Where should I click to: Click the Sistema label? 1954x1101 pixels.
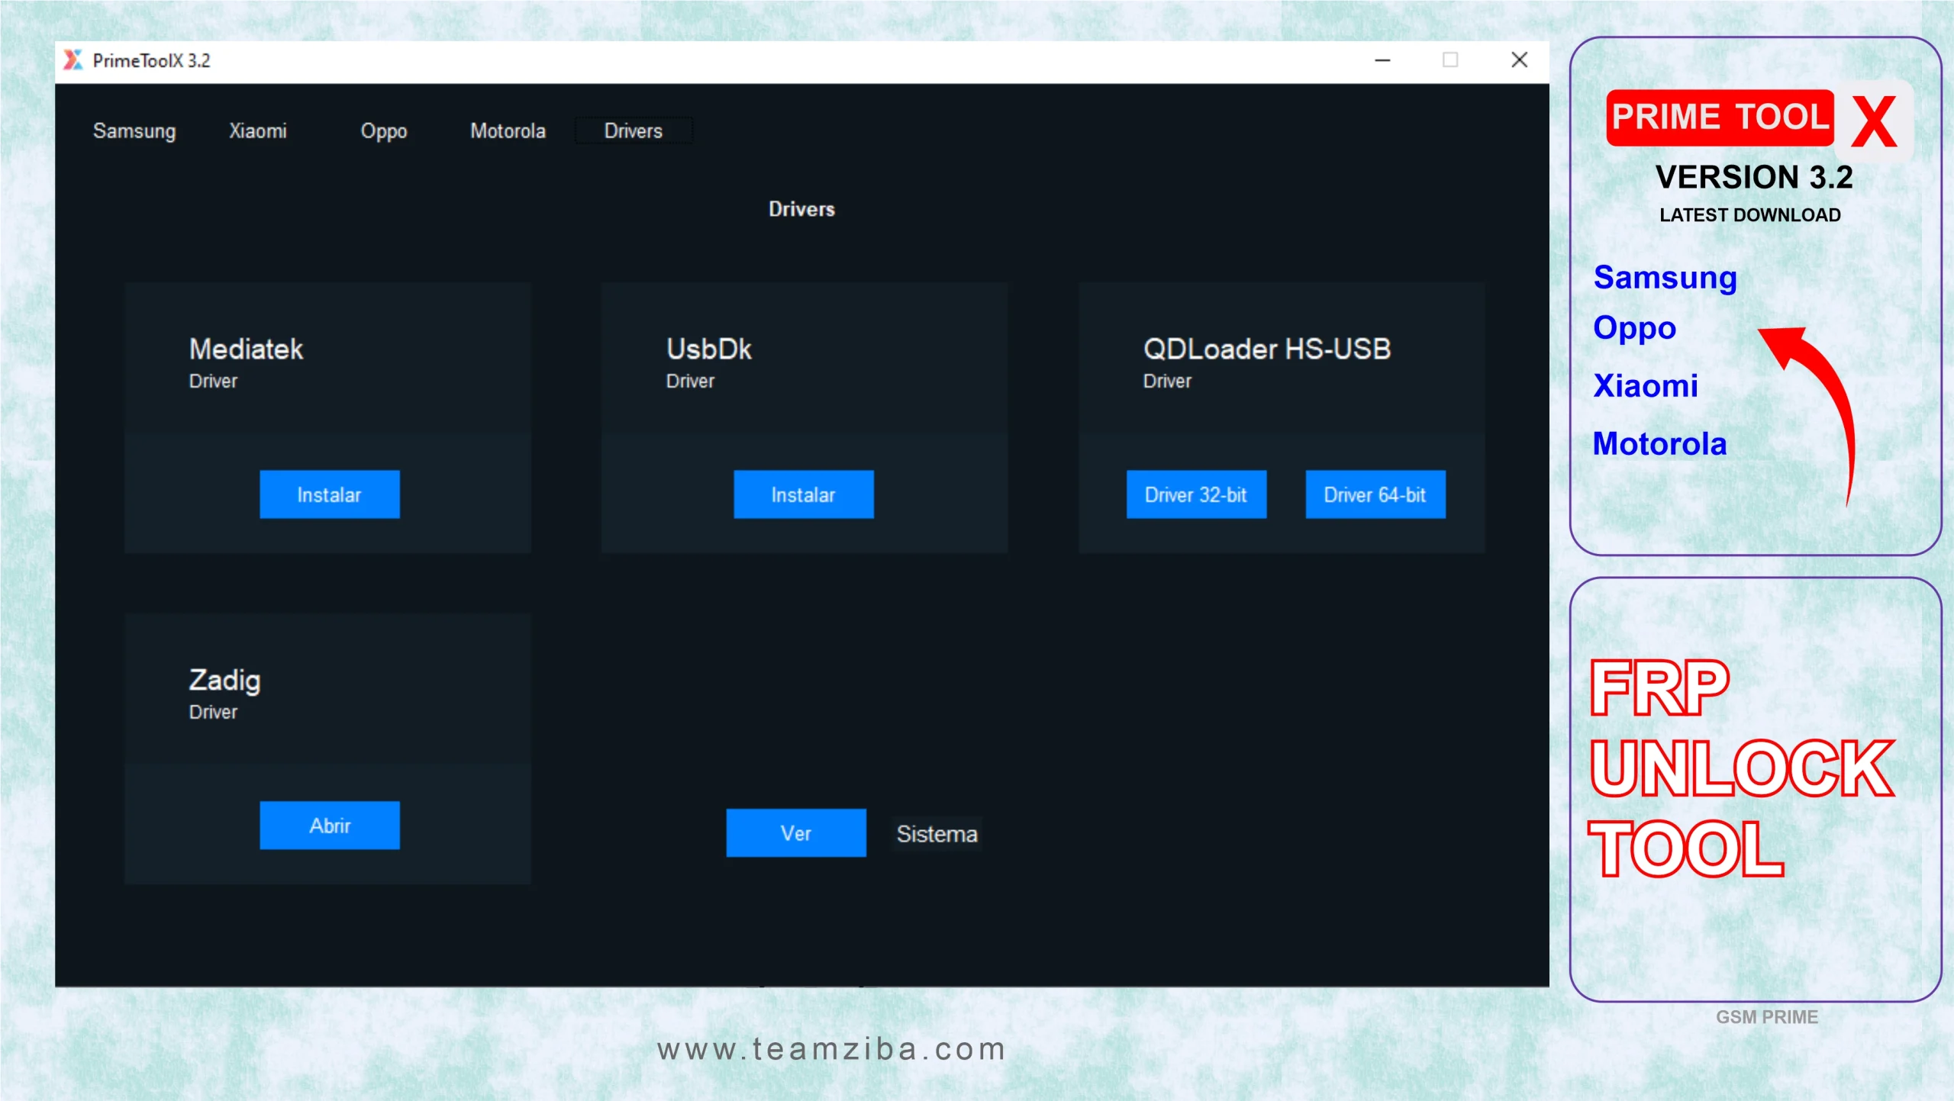pos(937,833)
